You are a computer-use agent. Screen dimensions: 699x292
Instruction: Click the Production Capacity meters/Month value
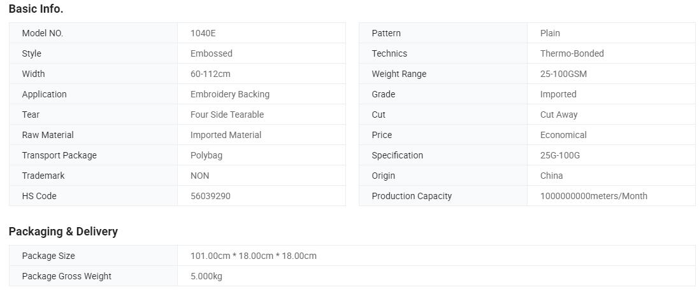[594, 196]
